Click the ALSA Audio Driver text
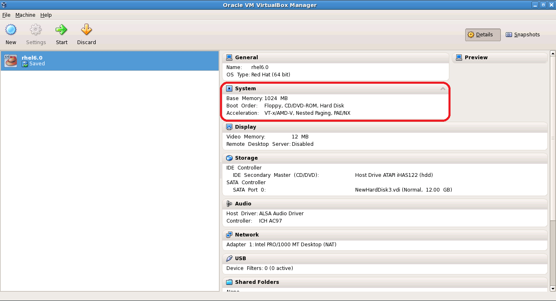The width and height of the screenshot is (556, 301). tap(281, 214)
